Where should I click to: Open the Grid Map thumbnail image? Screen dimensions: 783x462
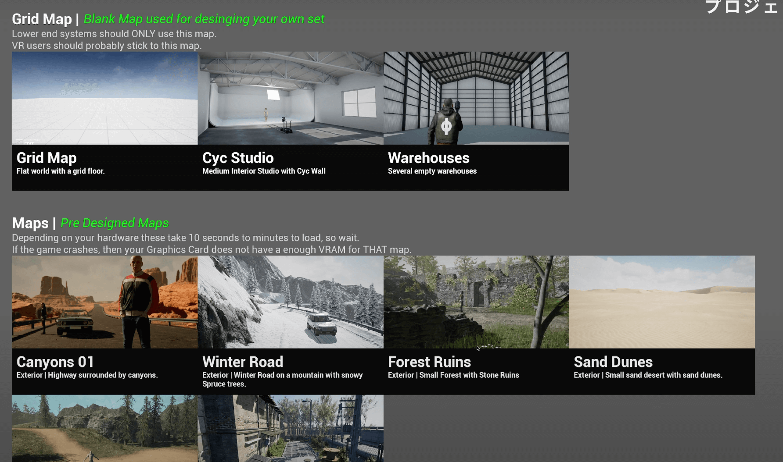tap(104, 98)
